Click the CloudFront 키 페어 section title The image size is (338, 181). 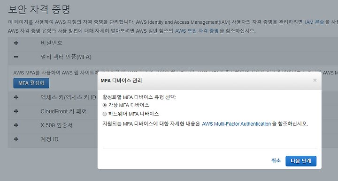click(64, 111)
